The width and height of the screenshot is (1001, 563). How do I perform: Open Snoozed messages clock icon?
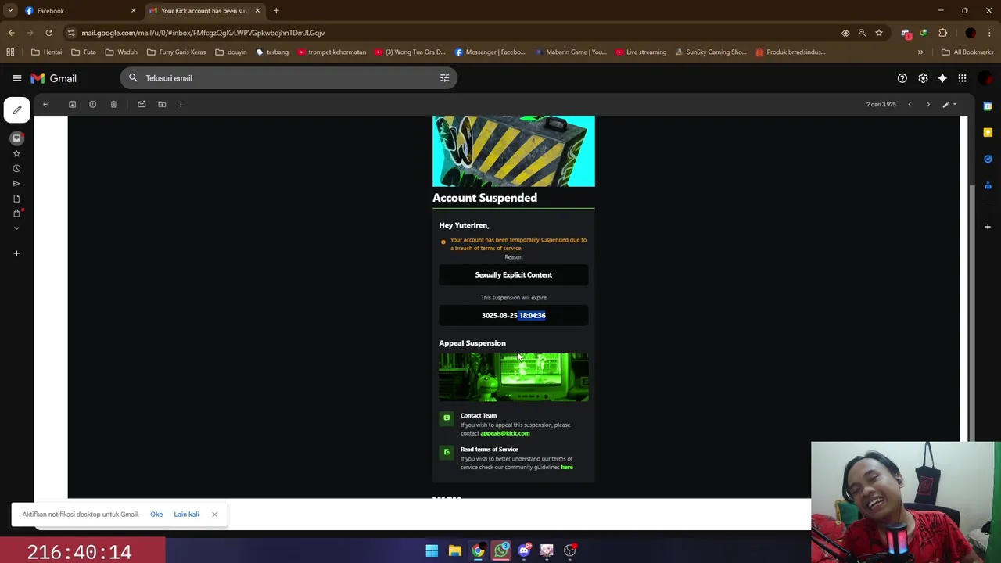click(x=16, y=168)
